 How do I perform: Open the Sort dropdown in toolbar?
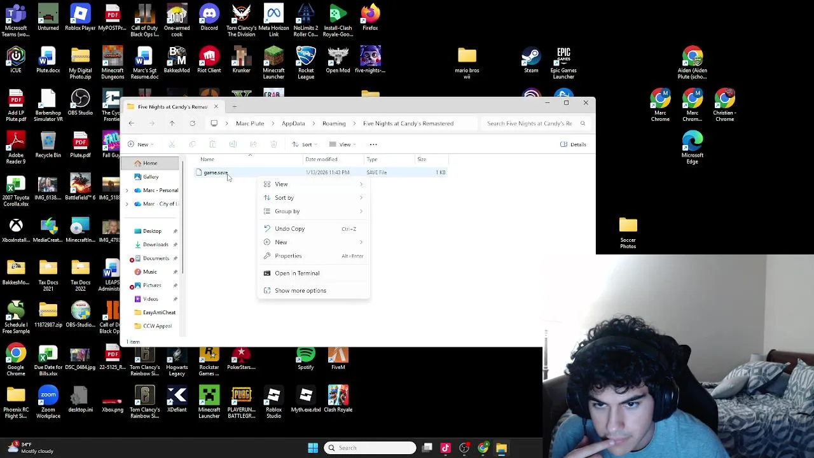click(x=305, y=144)
